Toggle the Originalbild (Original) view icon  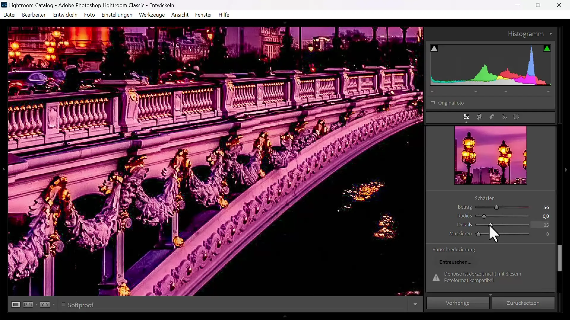pyautogui.click(x=433, y=103)
